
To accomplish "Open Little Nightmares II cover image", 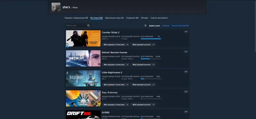I will tap(83, 78).
